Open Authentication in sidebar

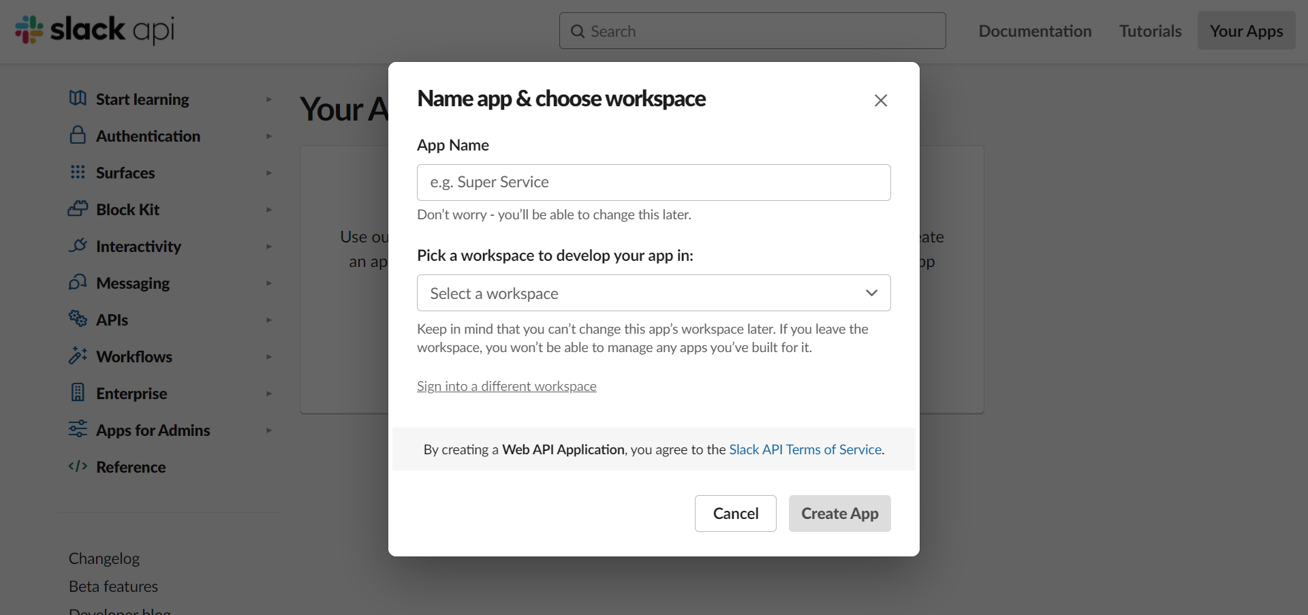point(148,136)
